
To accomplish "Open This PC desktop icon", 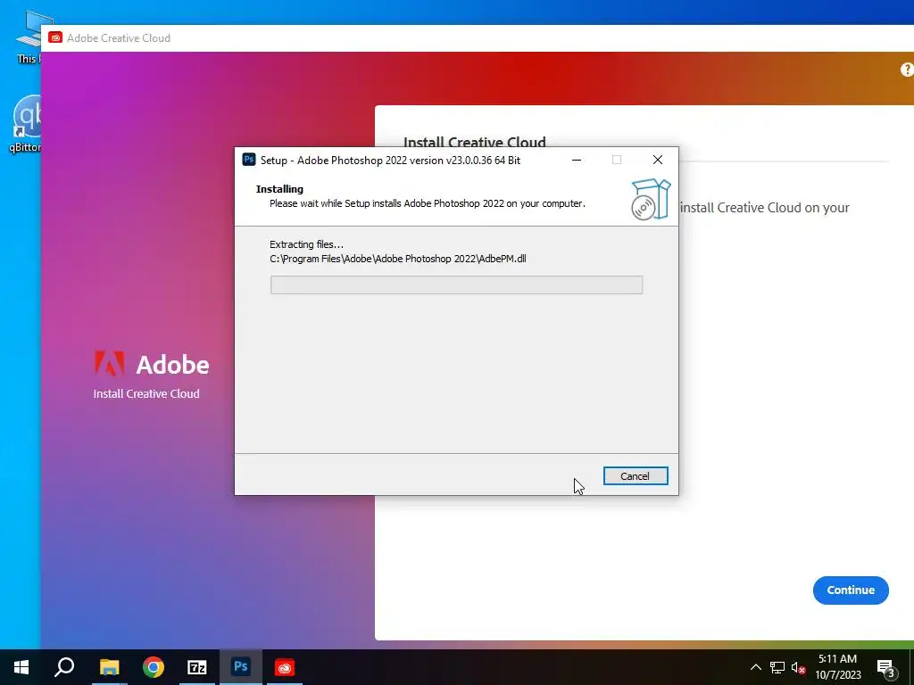I will [x=28, y=37].
